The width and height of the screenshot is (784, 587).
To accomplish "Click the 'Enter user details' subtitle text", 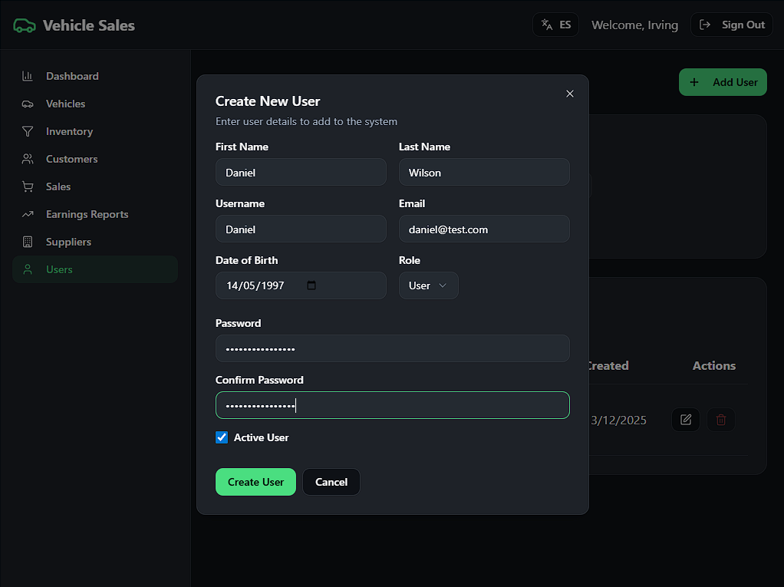I will [x=307, y=121].
